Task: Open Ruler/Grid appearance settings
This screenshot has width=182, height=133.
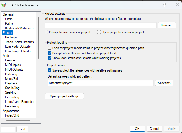Action: (12, 115)
